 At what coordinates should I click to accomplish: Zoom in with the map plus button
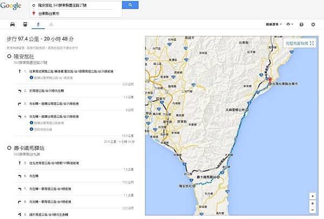(x=313, y=203)
